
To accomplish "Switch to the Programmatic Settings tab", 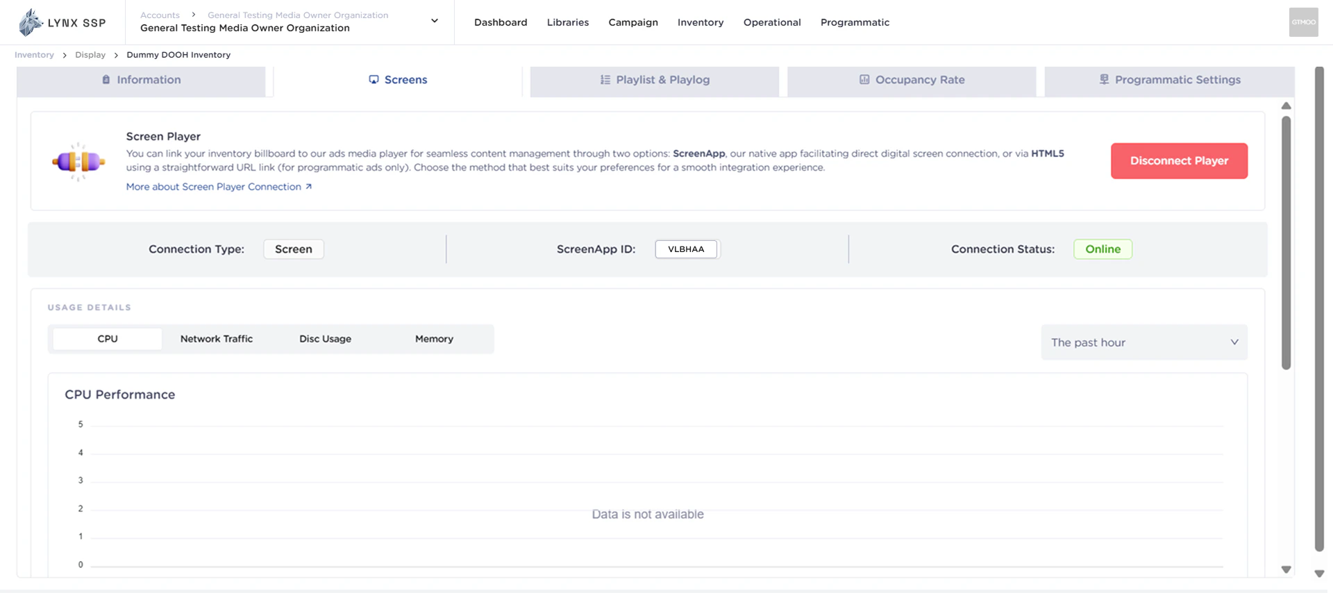I will tap(1169, 81).
